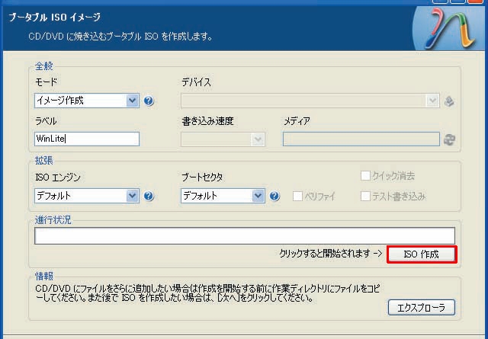
Task: Click the device eject icon beside デバイス
Action: pos(449,101)
